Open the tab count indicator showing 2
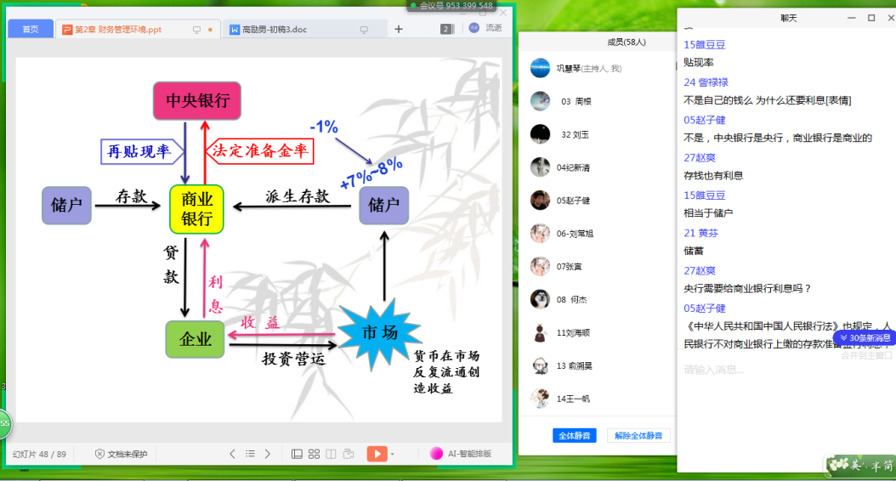This screenshot has height=481, width=896. [x=445, y=29]
